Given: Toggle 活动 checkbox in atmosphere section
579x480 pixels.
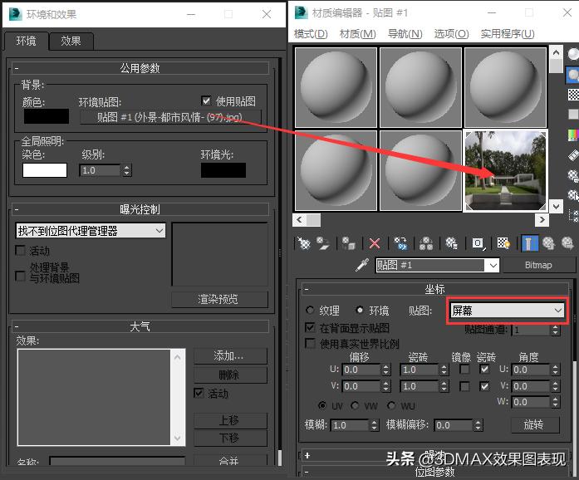Looking at the screenshot, I should (x=199, y=393).
